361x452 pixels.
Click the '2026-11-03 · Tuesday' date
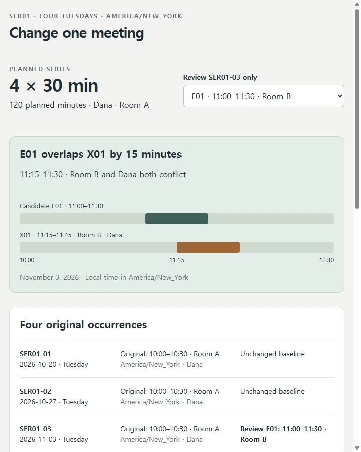(54, 440)
